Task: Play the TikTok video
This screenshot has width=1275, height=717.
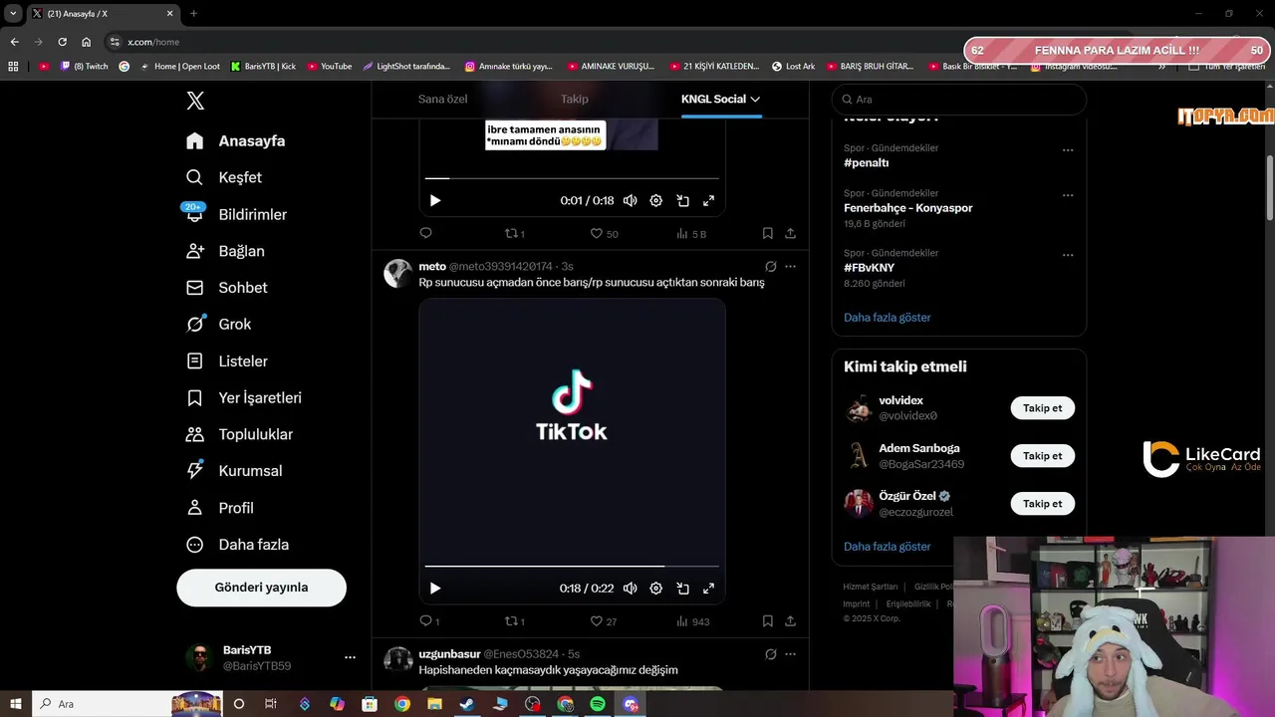Action: 435,589
